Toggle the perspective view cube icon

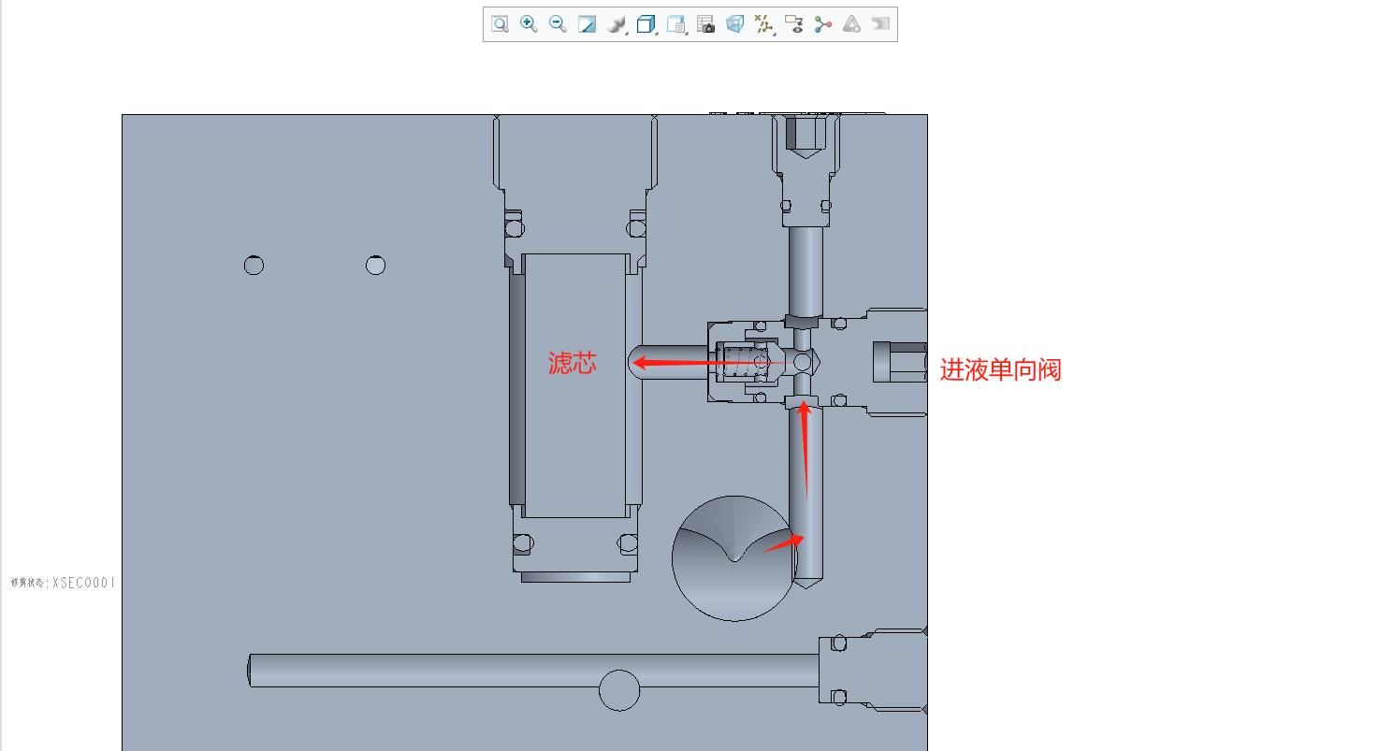click(735, 24)
